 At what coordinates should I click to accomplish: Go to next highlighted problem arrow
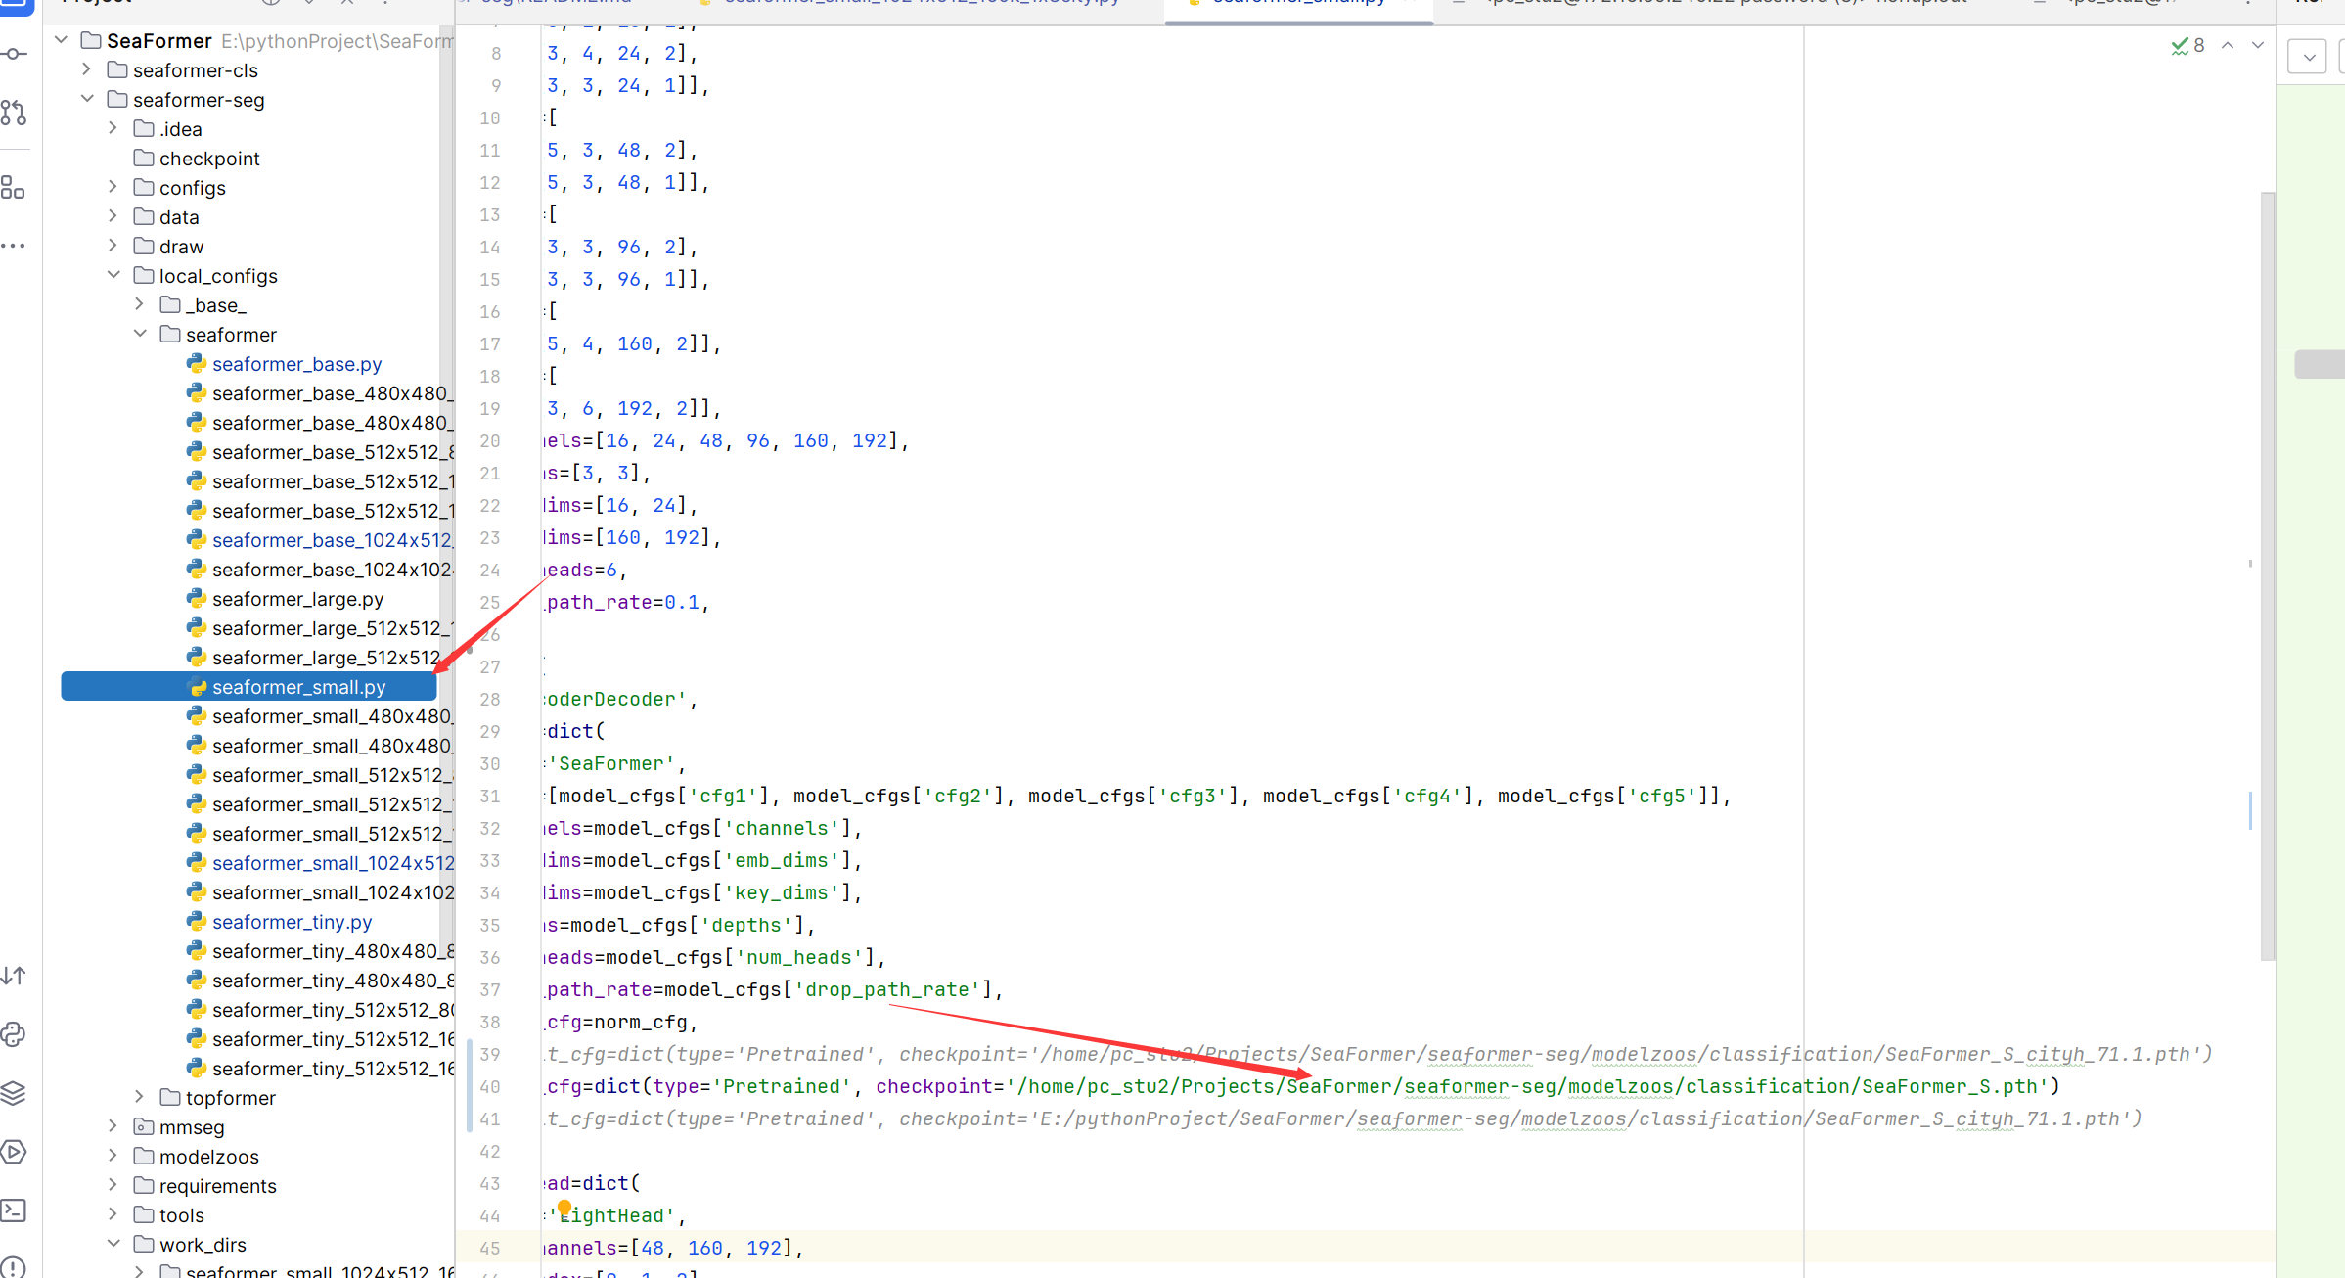(x=2258, y=45)
